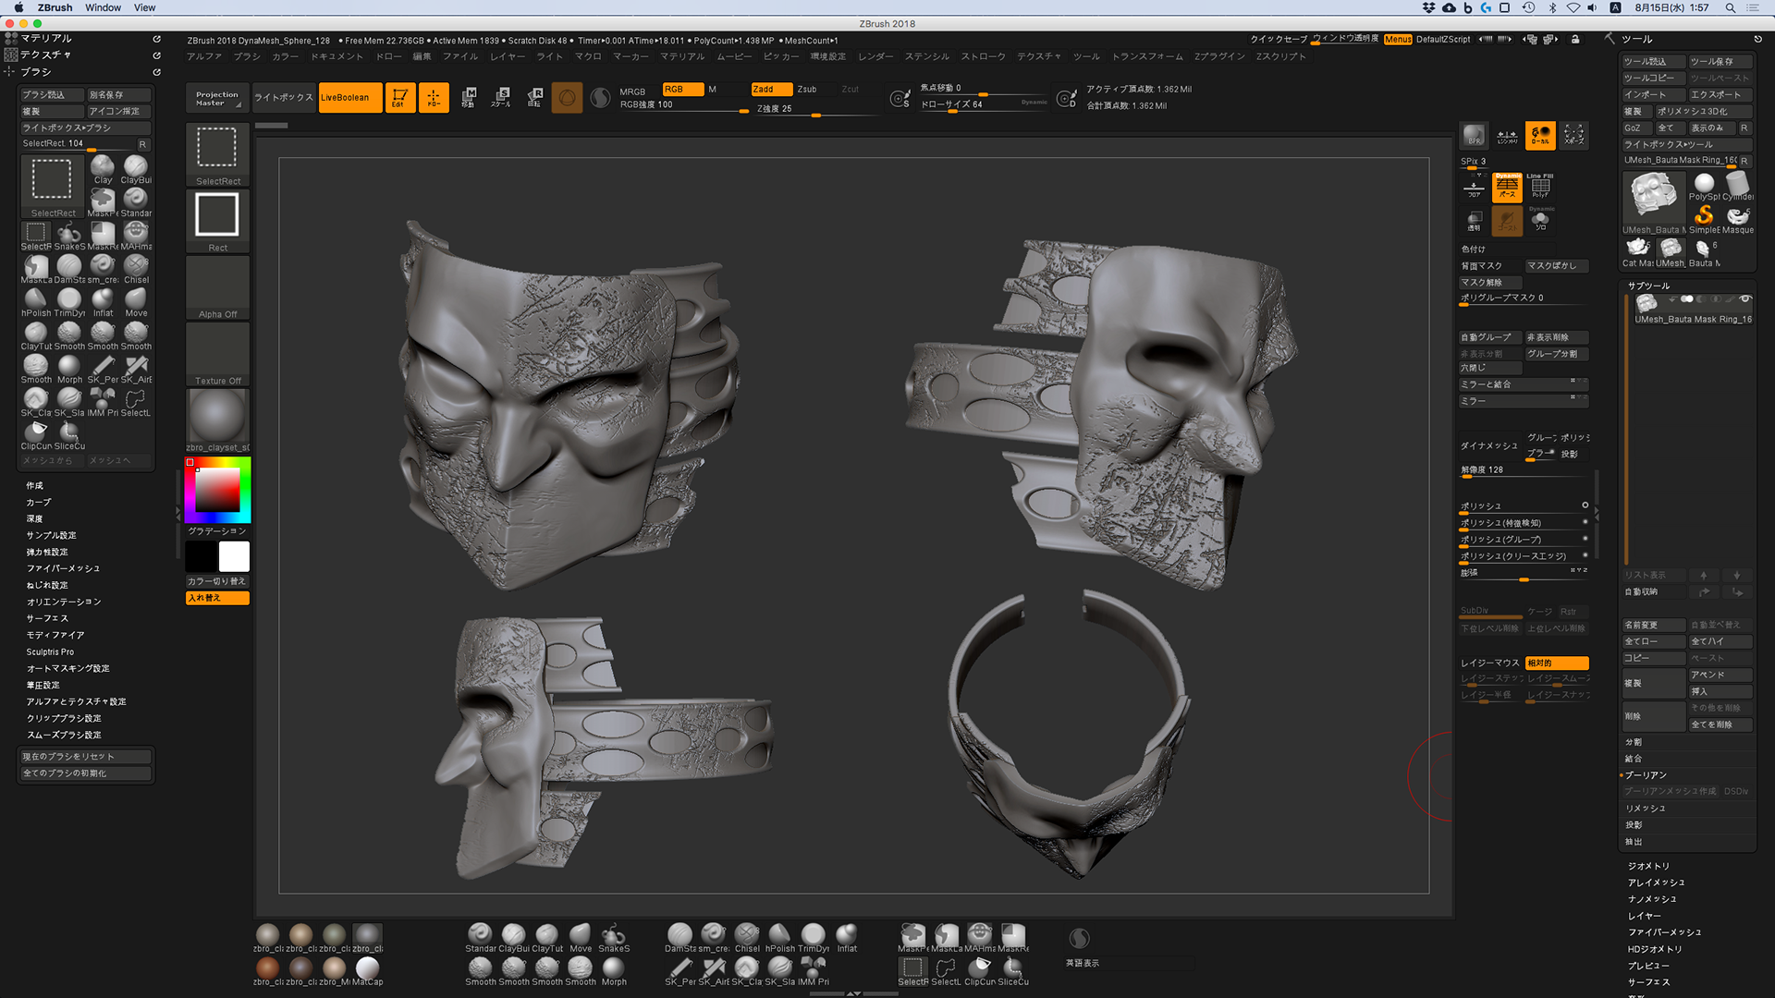1775x998 pixels.
Task: Open the レンダー menu
Action: [x=875, y=56]
